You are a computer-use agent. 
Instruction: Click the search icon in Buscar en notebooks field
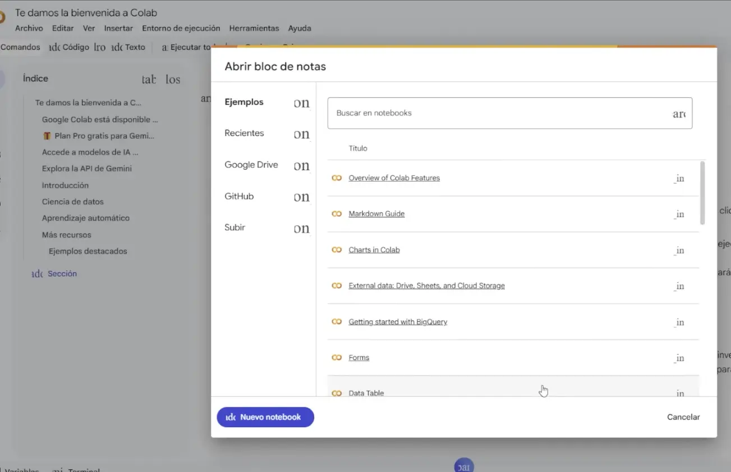[x=679, y=114]
